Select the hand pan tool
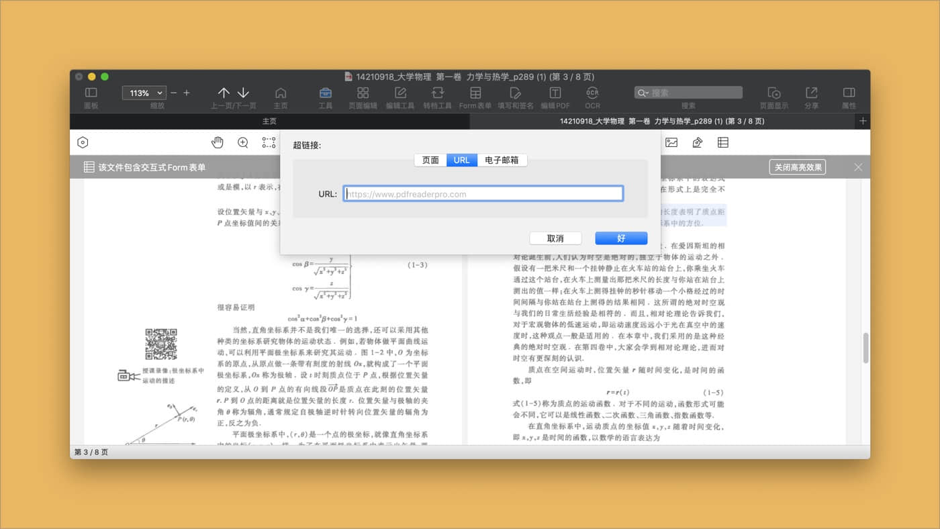This screenshot has height=529, width=940. pyautogui.click(x=218, y=142)
